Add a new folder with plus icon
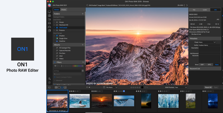The image size is (223, 113). point(83,13)
